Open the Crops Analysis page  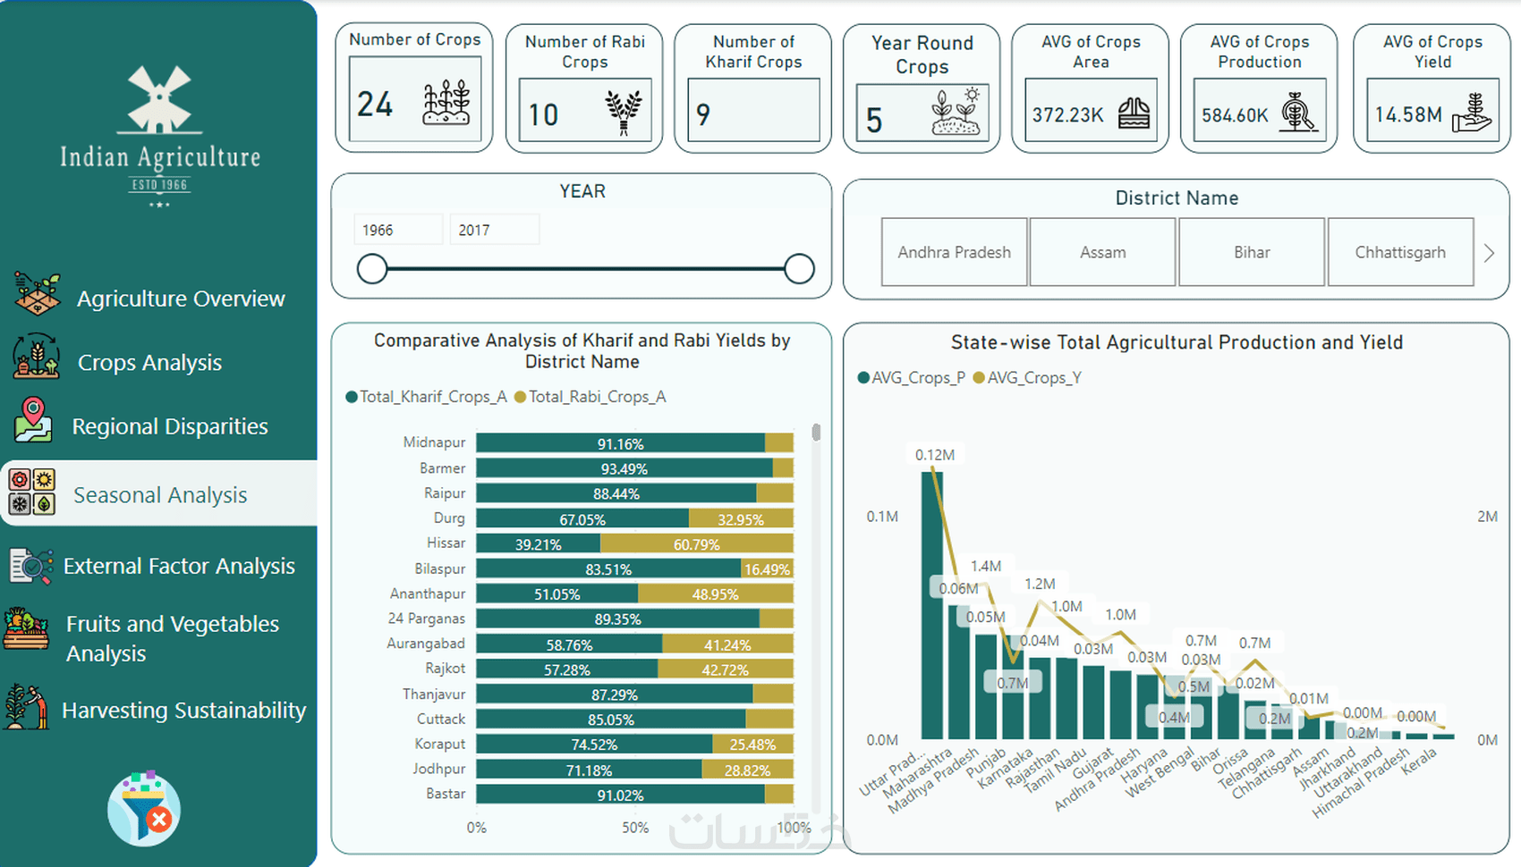coord(149,363)
